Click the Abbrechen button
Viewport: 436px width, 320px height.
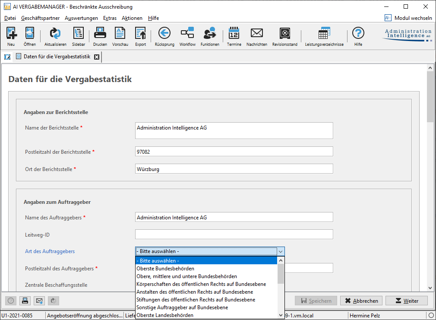[x=361, y=301]
